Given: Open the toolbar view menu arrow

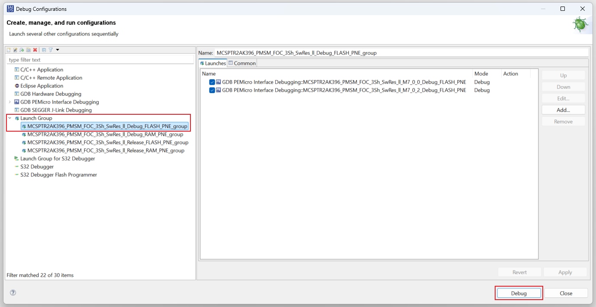Looking at the screenshot, I should [x=57, y=49].
